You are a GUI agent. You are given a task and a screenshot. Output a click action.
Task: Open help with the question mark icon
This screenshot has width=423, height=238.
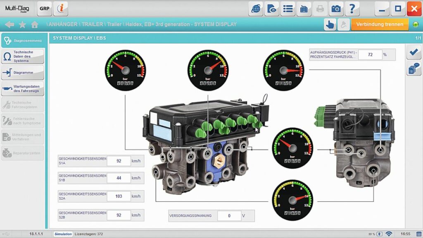pyautogui.click(x=352, y=9)
